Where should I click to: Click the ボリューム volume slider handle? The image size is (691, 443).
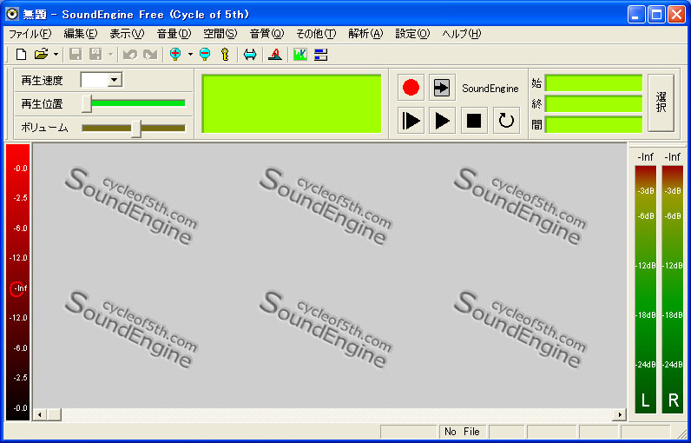tap(136, 129)
